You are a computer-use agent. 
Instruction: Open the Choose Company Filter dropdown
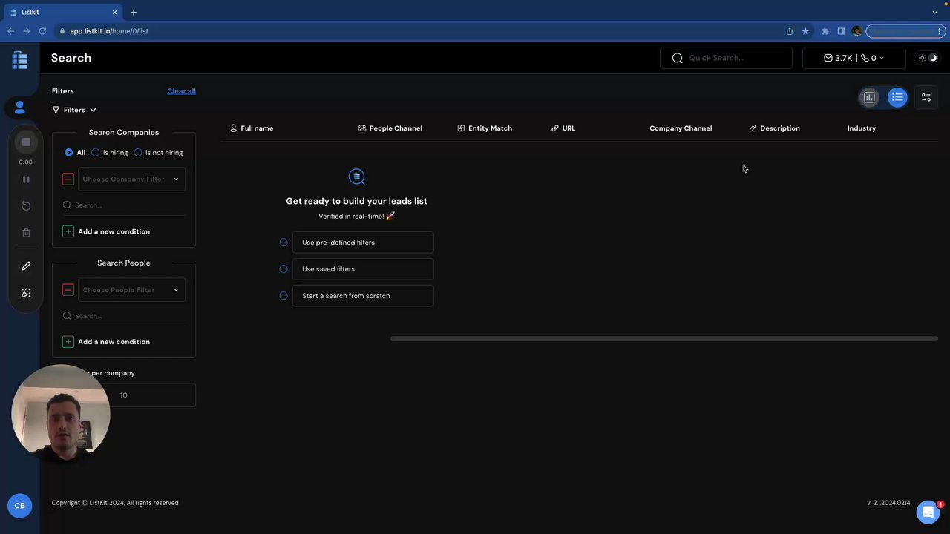[131, 179]
